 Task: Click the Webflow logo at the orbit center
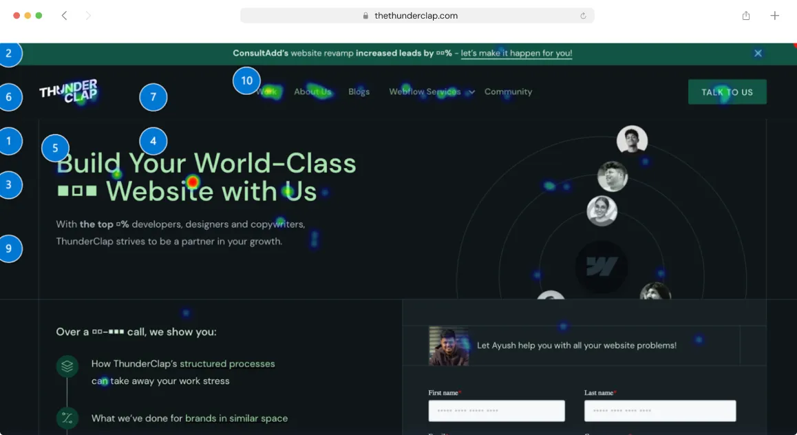click(602, 267)
